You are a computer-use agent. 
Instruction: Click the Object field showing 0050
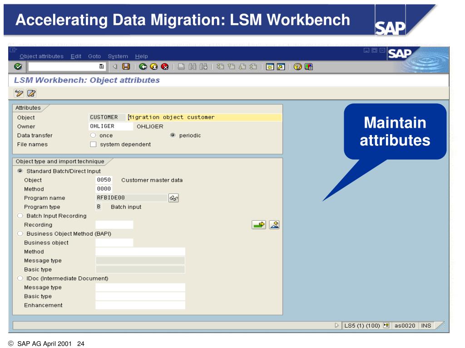click(104, 180)
